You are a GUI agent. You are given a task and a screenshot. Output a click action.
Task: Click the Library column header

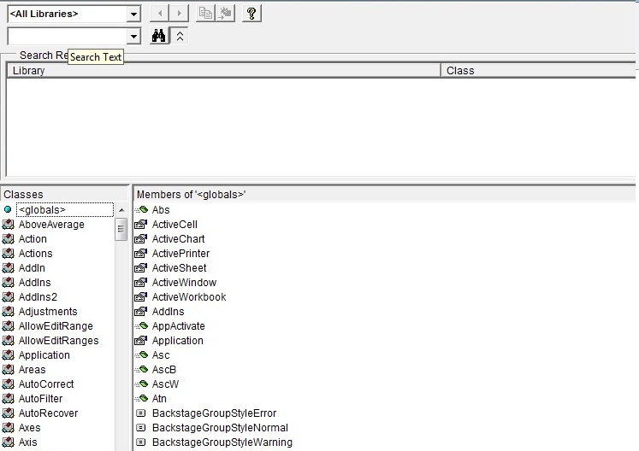click(x=224, y=71)
